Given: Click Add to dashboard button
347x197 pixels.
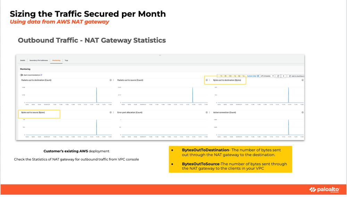Looking at the screenshot, I should pos(296,76).
